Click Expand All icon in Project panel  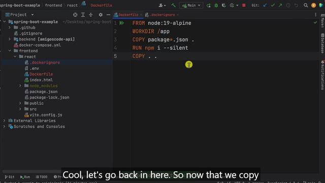pyautogui.click(x=83, y=15)
